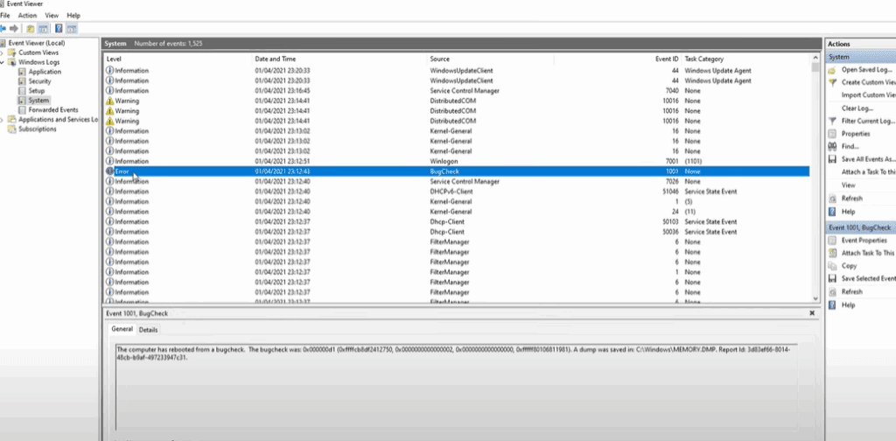Screen dimensions: 896x441
Task: Click the Security log icon in tree
Action: click(x=22, y=81)
